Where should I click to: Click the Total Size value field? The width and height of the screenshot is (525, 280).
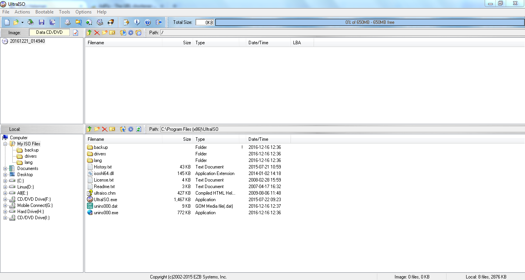[x=205, y=22]
